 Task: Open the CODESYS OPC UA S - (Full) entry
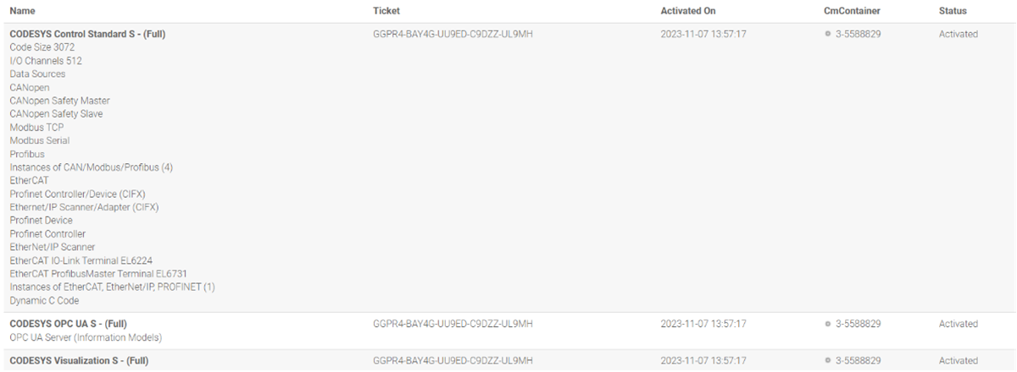pos(68,324)
